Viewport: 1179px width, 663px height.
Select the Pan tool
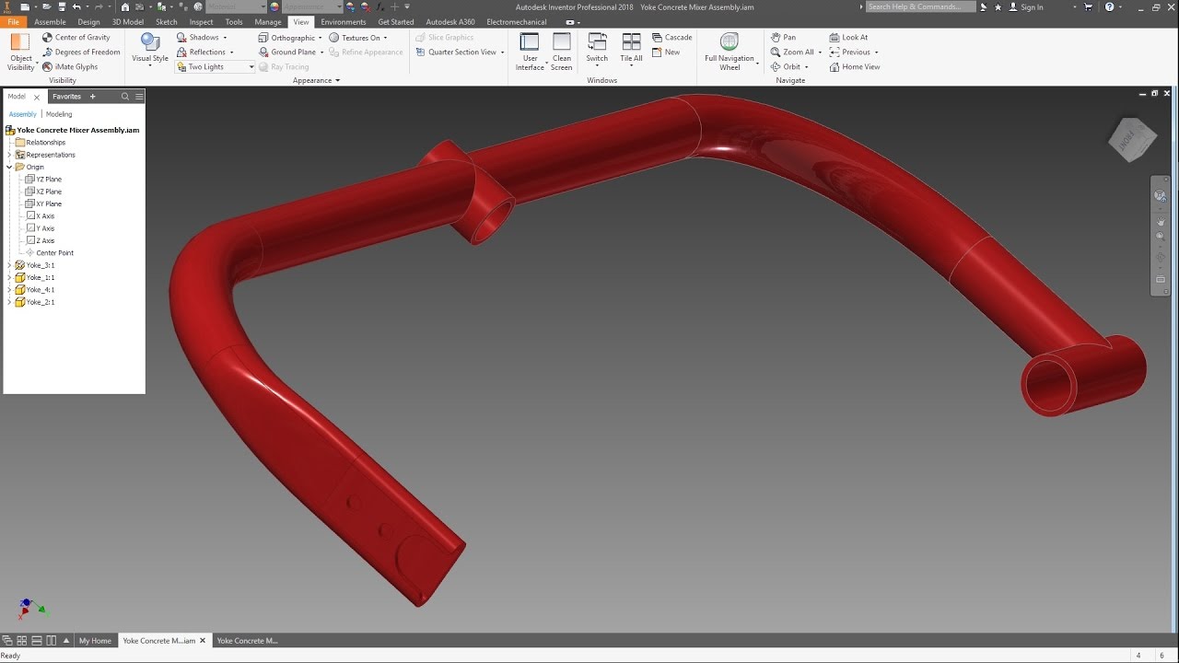click(x=783, y=38)
